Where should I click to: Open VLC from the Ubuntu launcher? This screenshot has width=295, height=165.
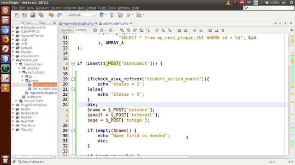point(5,88)
